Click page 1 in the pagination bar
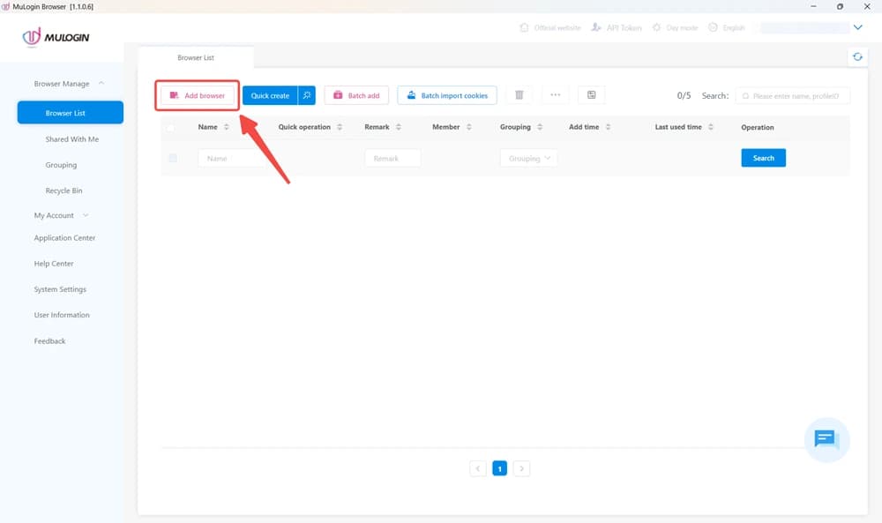This screenshot has height=523, width=882. (x=499, y=468)
